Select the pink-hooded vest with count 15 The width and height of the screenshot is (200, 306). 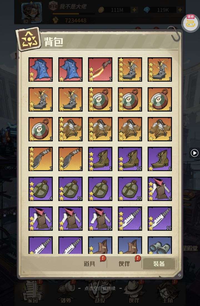[100, 219]
